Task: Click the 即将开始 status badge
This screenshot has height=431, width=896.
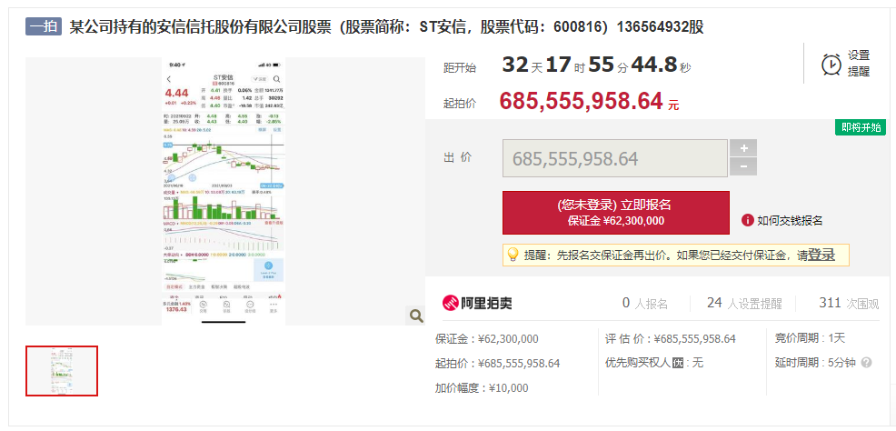Action: pos(860,127)
